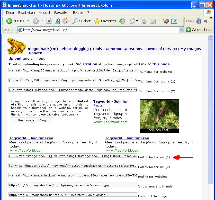The height and width of the screenshot is (200, 215).
Task: Click the scrollbar up arrow
Action: 210,37
